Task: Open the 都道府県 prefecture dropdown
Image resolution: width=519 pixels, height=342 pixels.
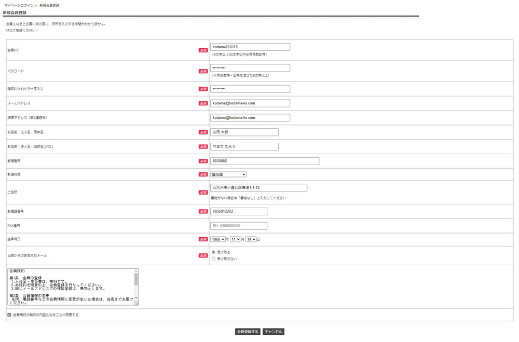Action: (228, 174)
